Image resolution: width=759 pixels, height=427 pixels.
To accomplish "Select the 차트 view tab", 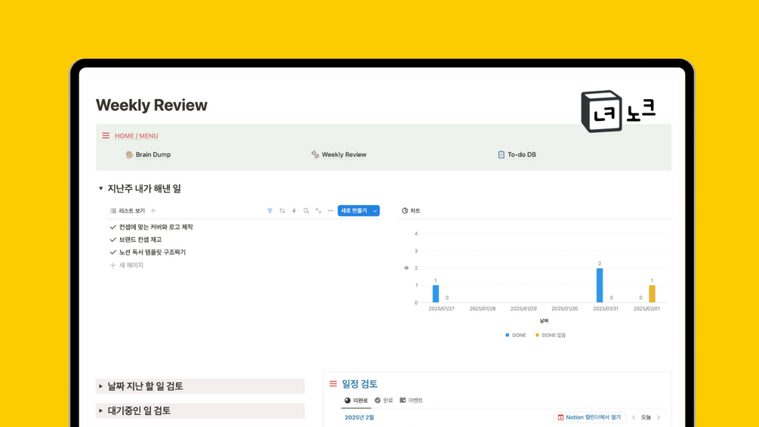I will click(411, 211).
